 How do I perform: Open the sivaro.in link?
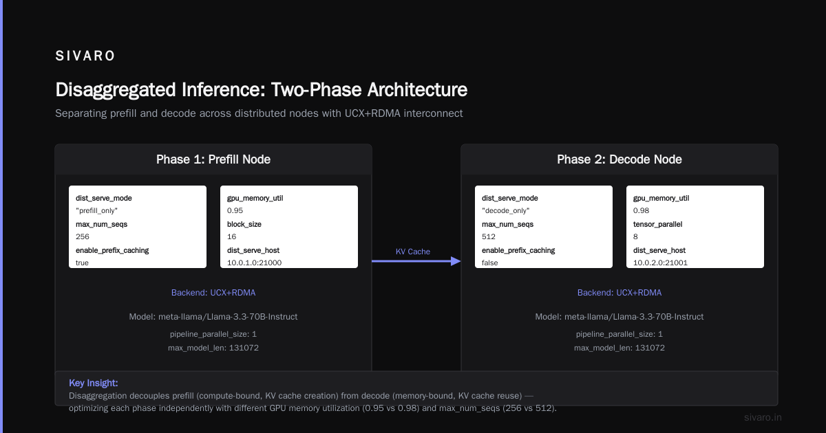[763, 417]
